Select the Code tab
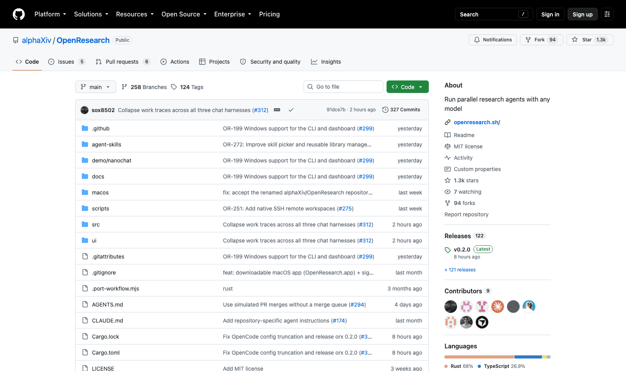This screenshot has width=626, height=371. click(x=27, y=62)
